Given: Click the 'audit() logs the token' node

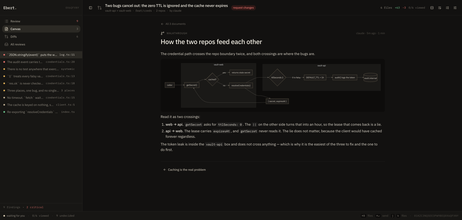Looking at the screenshot, I should (x=345, y=78).
